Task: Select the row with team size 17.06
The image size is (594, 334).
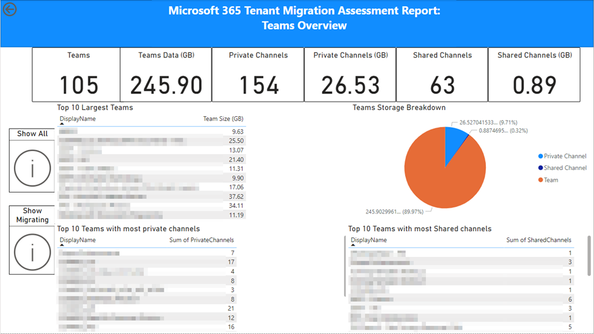Action: coord(152,187)
